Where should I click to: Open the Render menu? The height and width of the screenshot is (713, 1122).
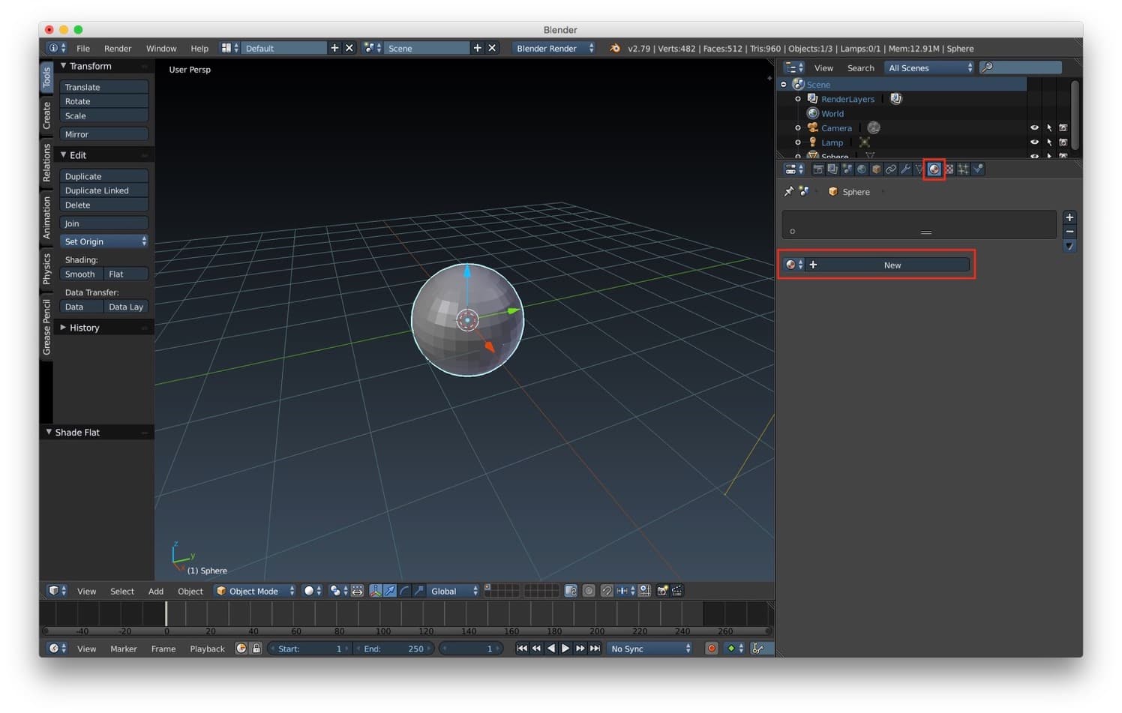point(118,48)
